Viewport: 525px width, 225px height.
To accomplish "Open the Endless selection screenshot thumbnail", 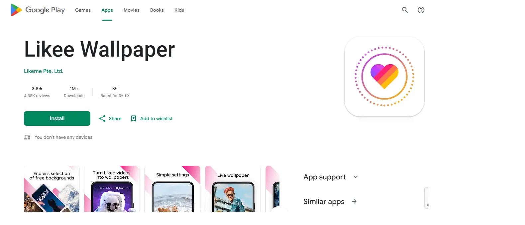I will click(x=52, y=189).
